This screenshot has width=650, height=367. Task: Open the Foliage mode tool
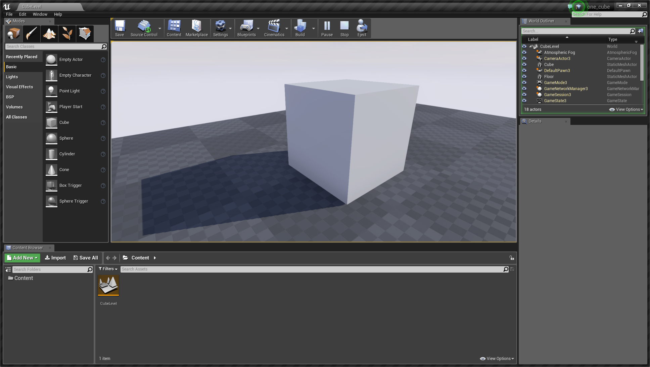point(67,33)
